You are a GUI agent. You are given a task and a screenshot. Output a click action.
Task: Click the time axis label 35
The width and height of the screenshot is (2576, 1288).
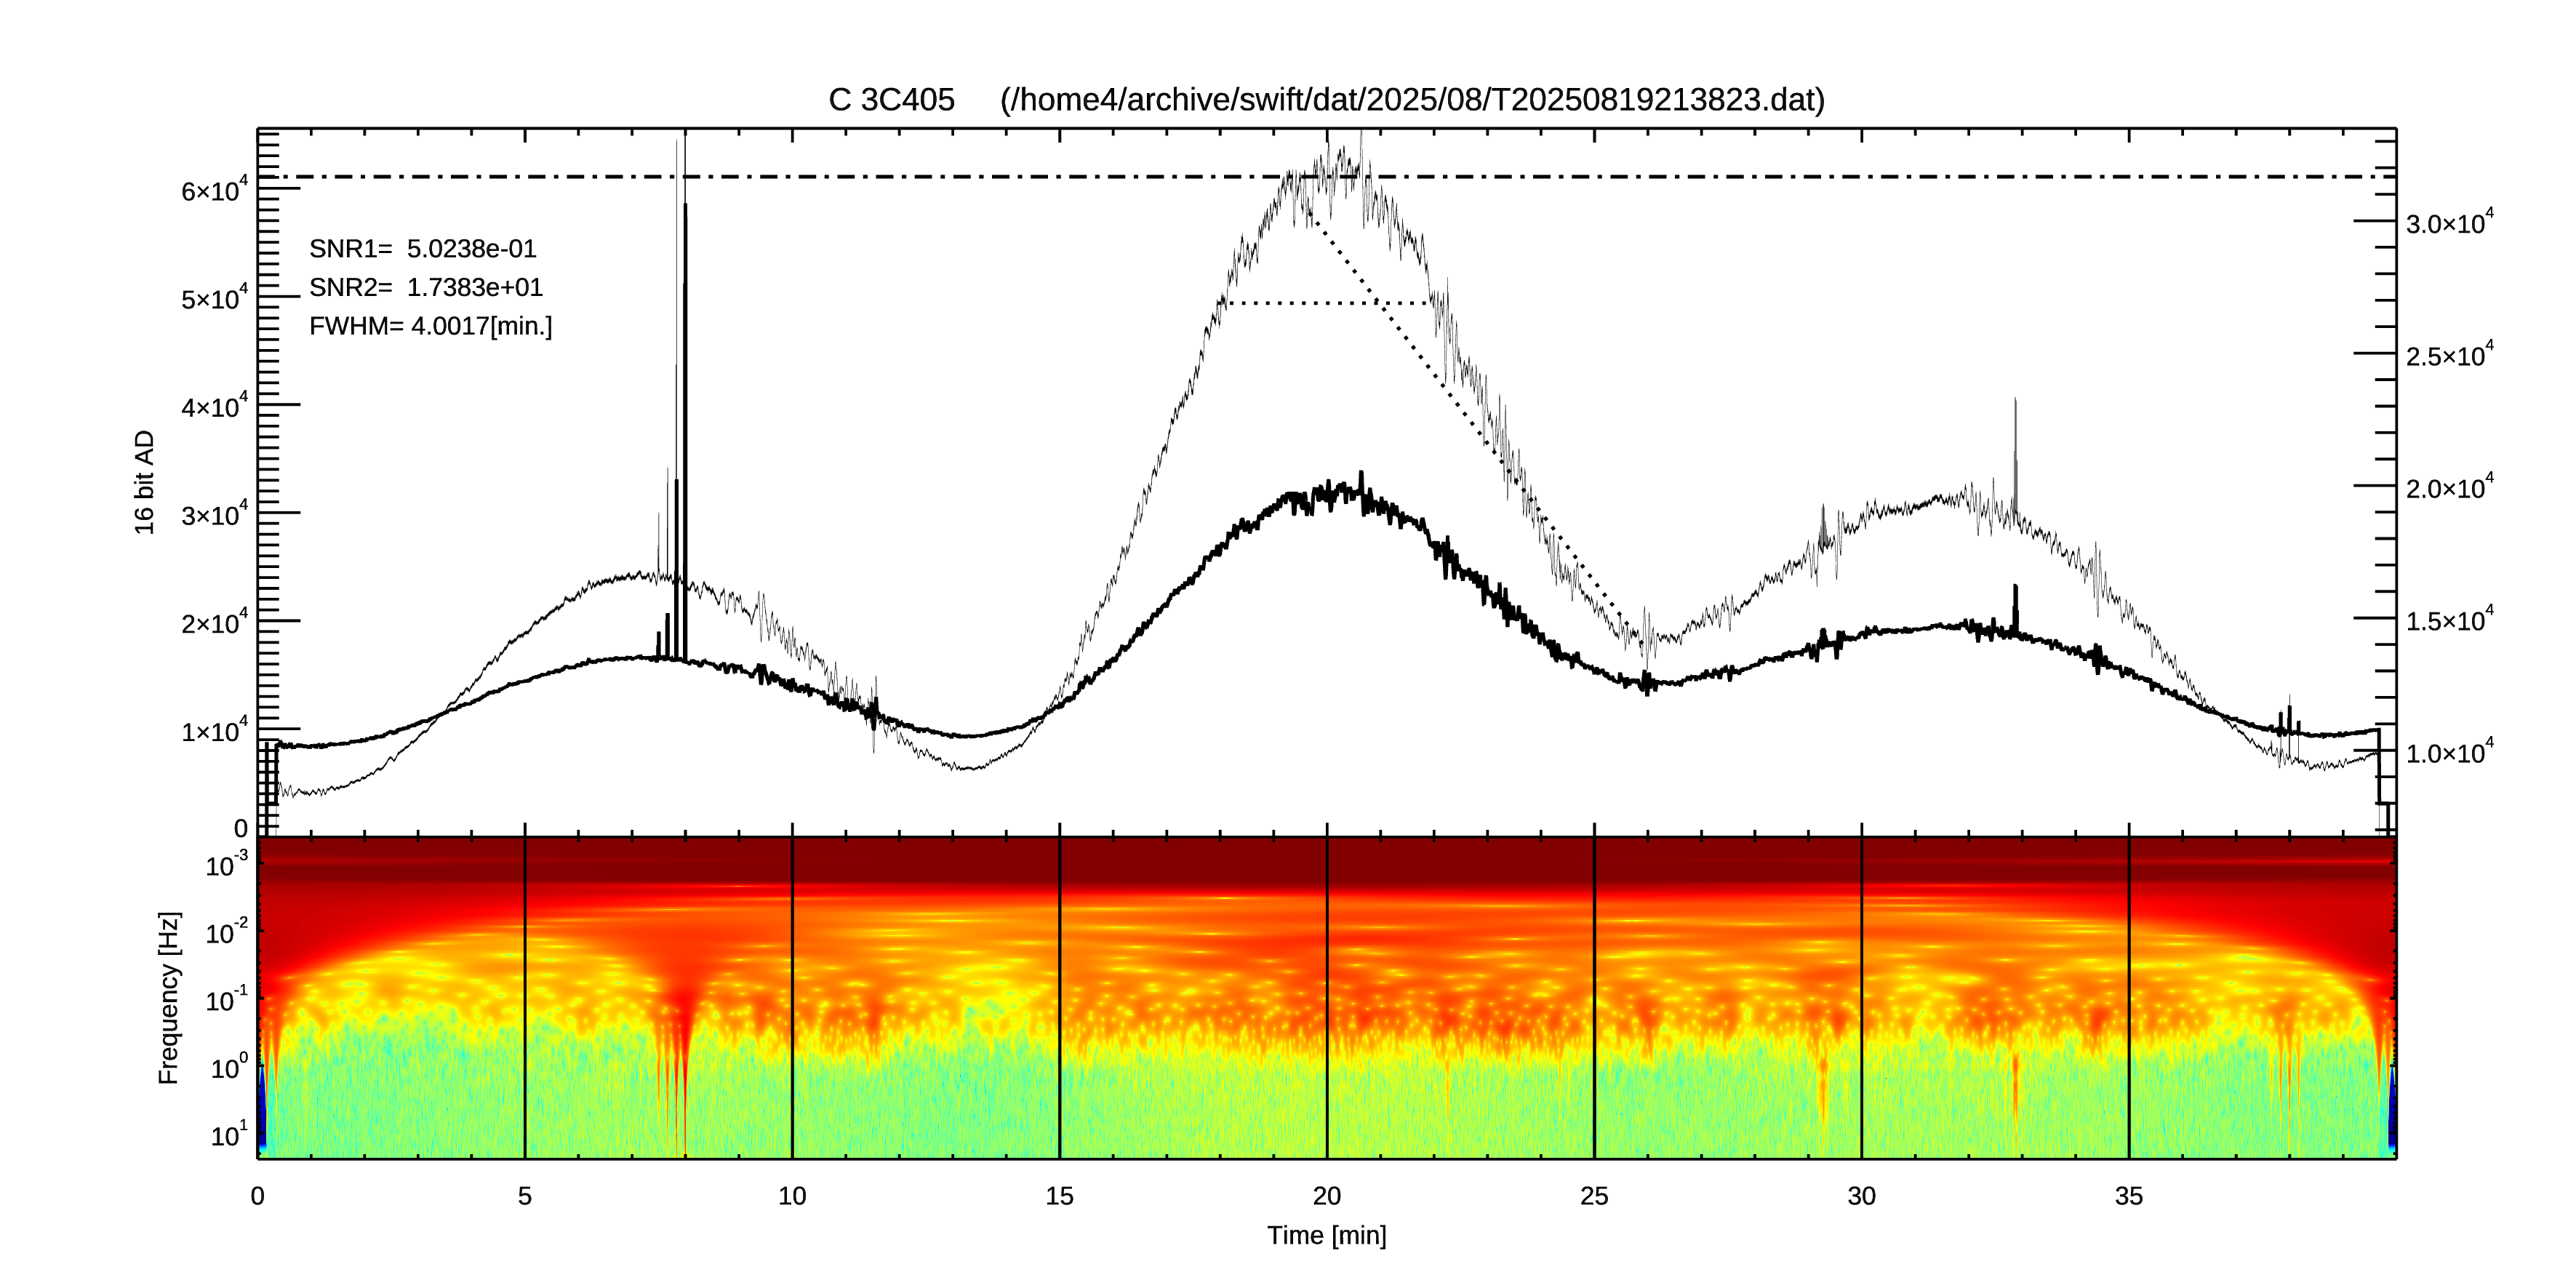(x=2129, y=1196)
